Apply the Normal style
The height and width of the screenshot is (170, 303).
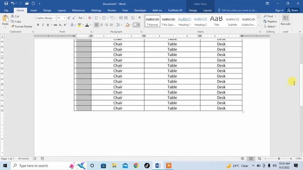(152, 21)
